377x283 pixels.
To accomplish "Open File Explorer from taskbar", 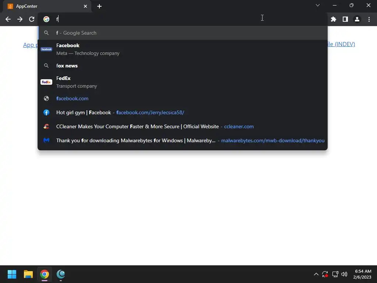I will [28, 274].
